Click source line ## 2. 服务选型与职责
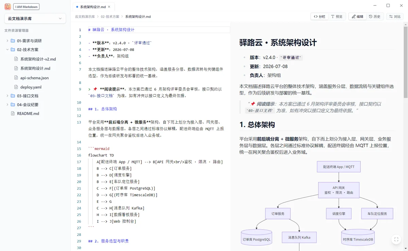This screenshot has width=408, height=251. coord(108,241)
